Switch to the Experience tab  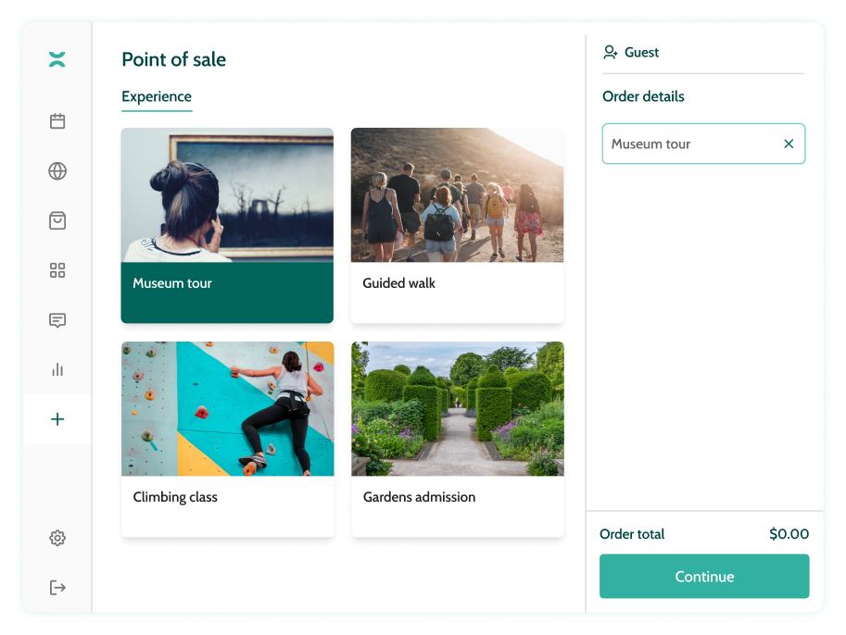[157, 96]
